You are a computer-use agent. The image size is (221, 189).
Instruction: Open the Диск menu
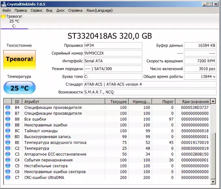click(x=60, y=11)
